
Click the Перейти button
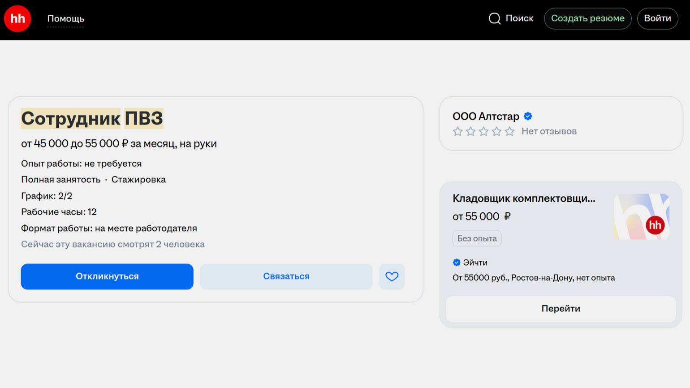click(561, 309)
